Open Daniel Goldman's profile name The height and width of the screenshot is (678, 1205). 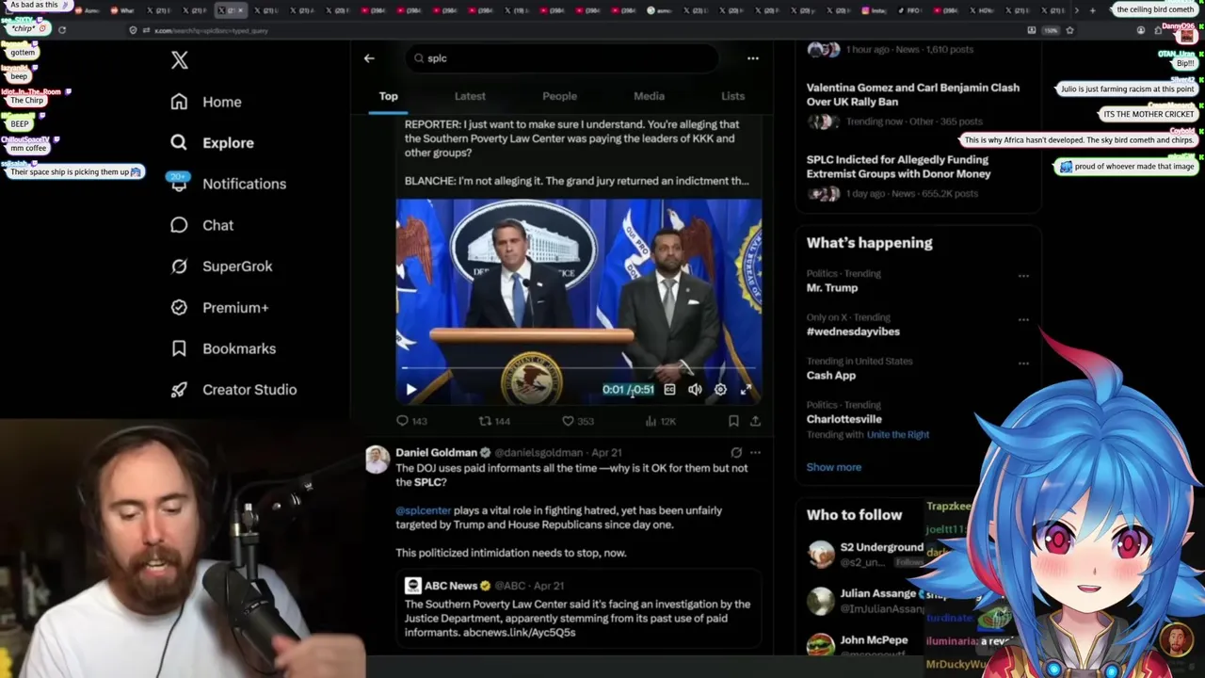[437, 453]
